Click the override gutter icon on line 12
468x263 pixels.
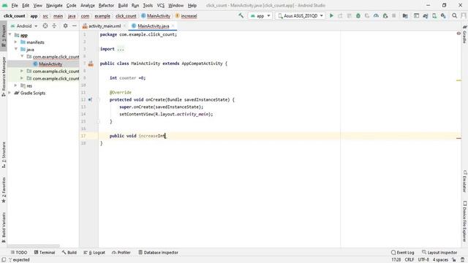(90, 99)
